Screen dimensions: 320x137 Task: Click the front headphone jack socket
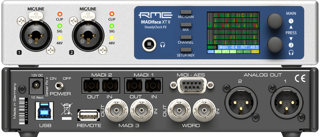[148, 44]
